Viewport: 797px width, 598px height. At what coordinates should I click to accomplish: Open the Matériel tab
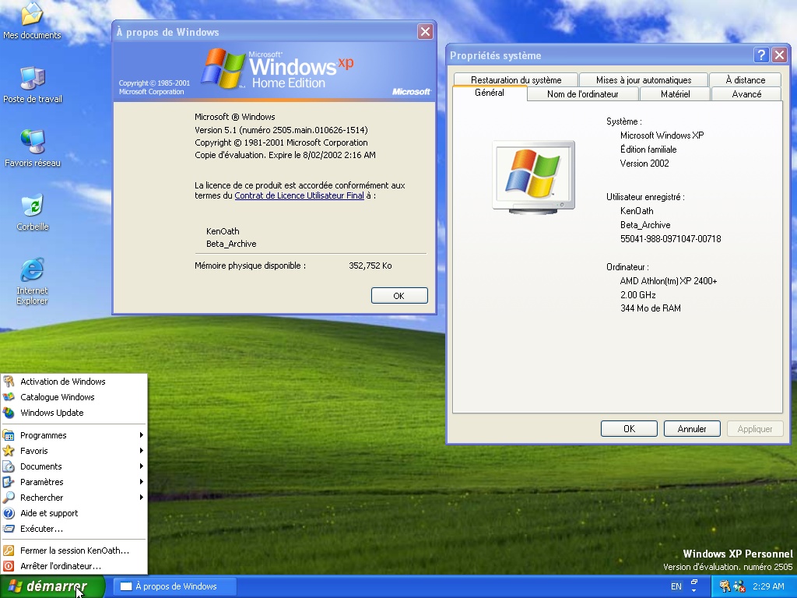(x=675, y=94)
